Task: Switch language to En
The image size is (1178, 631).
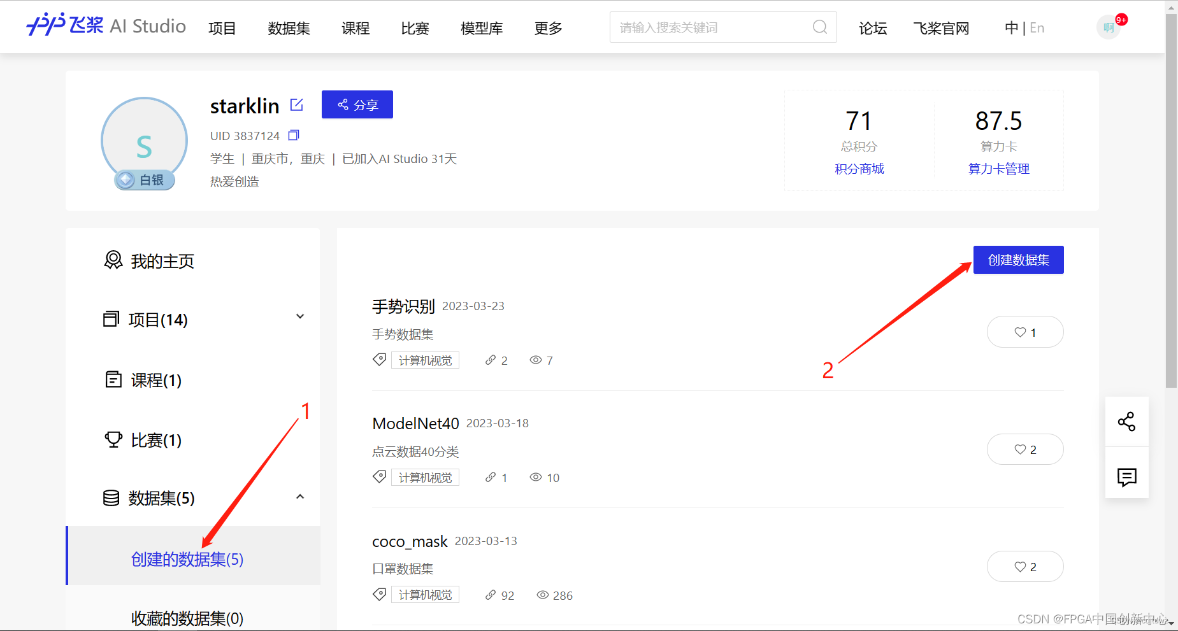Action: (x=1037, y=28)
